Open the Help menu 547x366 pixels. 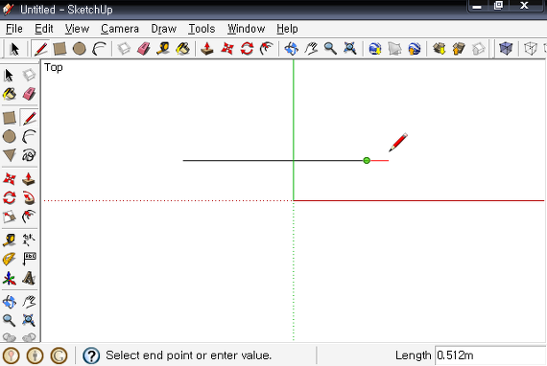[x=287, y=29]
